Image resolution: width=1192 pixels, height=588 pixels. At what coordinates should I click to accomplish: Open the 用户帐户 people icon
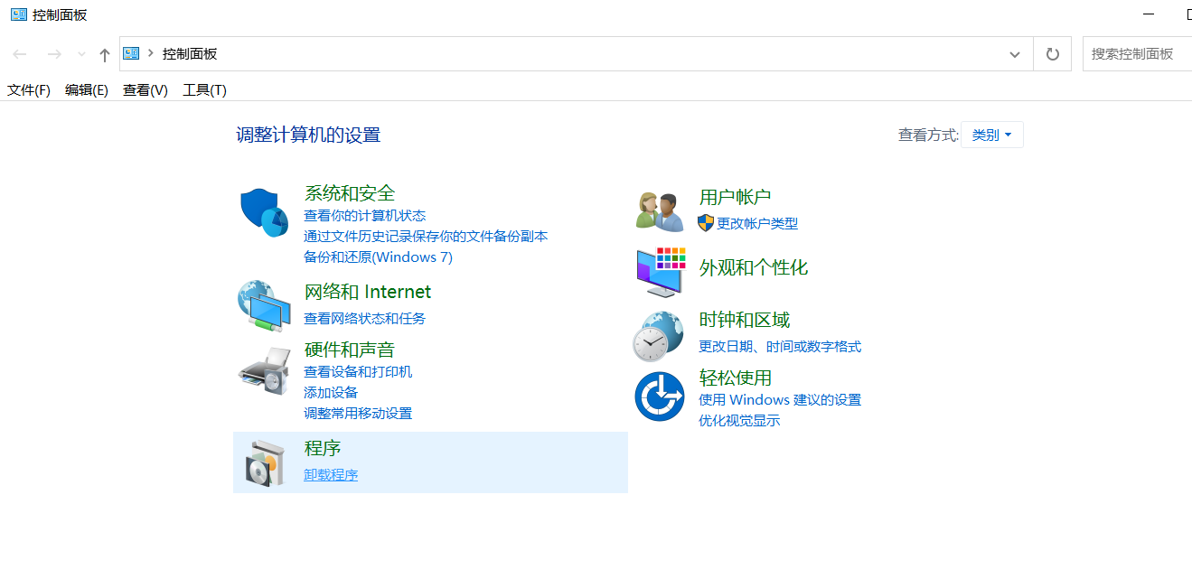660,211
